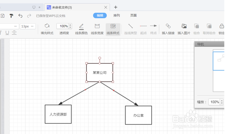Image resolution: width=225 pixels, height=134 pixels.
Task: Increase transparency with the stepper up arrow
Action: [70, 25]
